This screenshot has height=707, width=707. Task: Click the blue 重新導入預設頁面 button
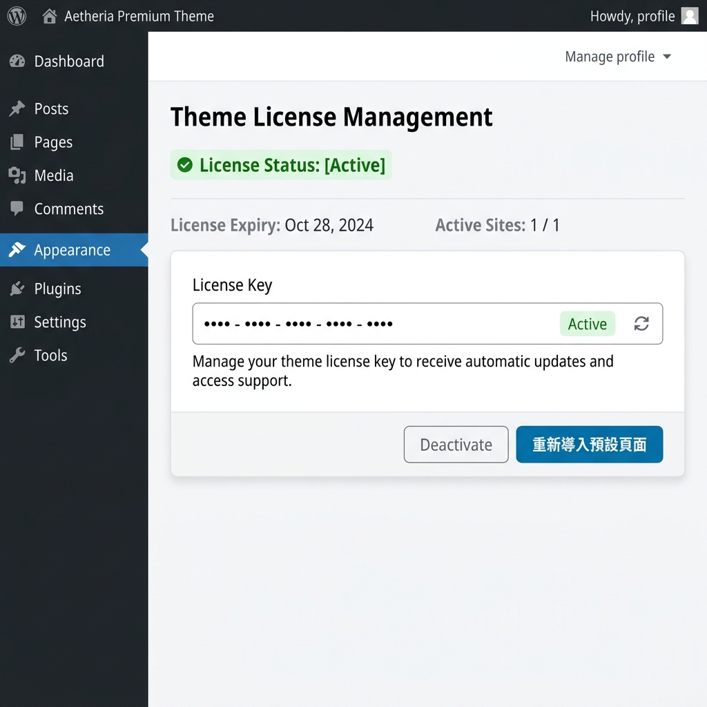pos(590,444)
